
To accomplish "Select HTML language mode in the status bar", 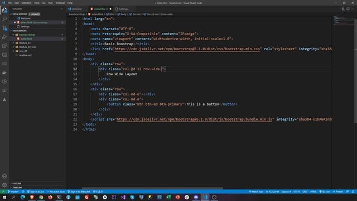I will [x=313, y=192].
